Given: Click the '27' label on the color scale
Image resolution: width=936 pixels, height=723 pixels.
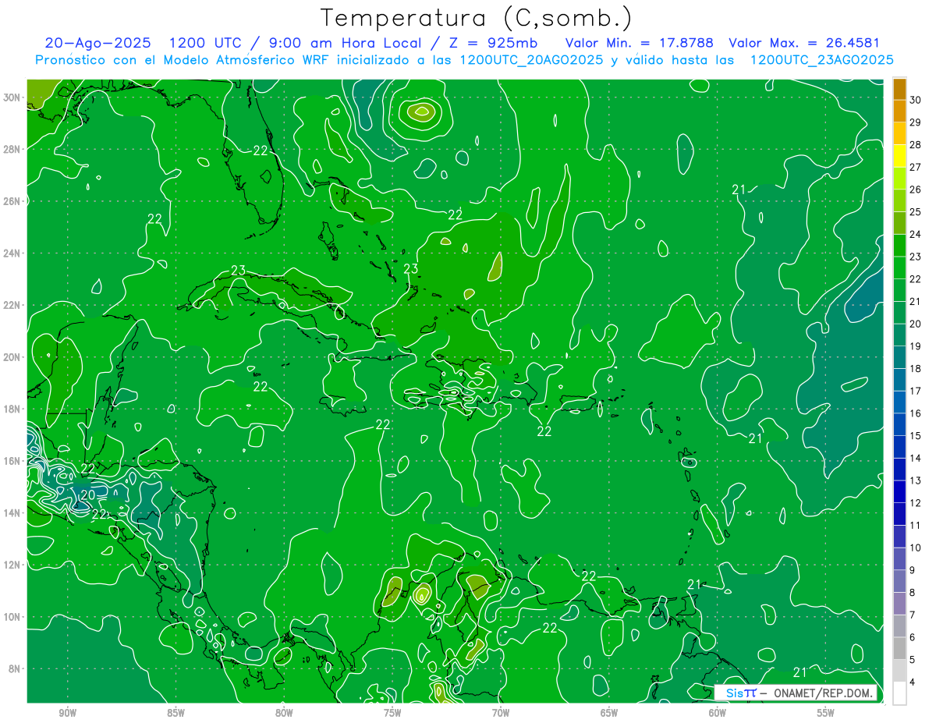Looking at the screenshot, I should (x=915, y=168).
